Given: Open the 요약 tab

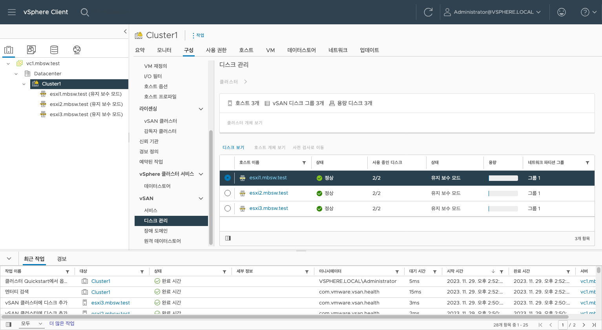Looking at the screenshot, I should point(140,50).
